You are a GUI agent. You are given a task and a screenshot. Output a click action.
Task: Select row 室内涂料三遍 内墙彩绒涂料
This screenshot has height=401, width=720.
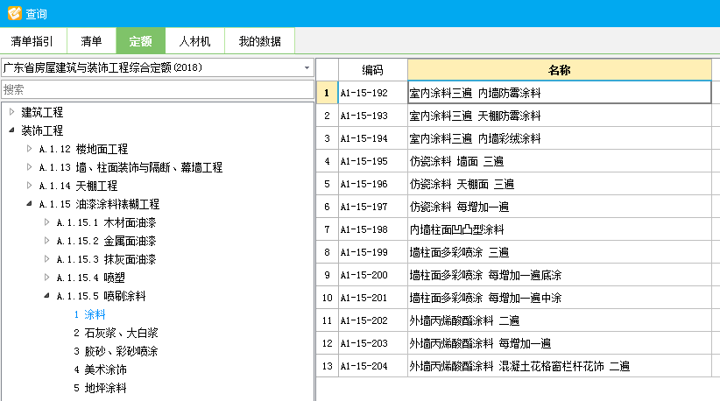560,138
